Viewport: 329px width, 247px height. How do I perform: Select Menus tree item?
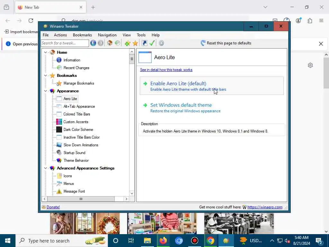click(x=69, y=184)
